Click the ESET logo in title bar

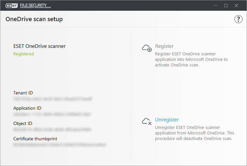click(12, 6)
